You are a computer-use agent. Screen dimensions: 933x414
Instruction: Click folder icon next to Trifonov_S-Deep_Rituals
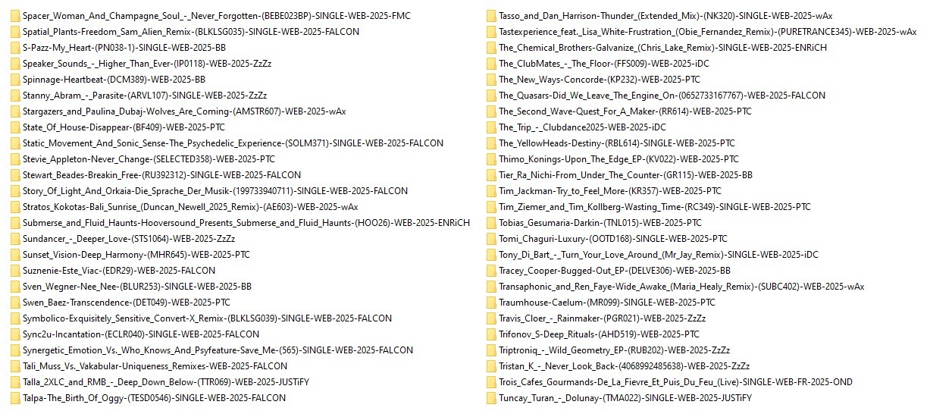tap(490, 334)
